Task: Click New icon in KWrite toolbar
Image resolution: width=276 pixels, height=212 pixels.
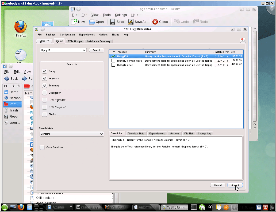Action: [74, 22]
